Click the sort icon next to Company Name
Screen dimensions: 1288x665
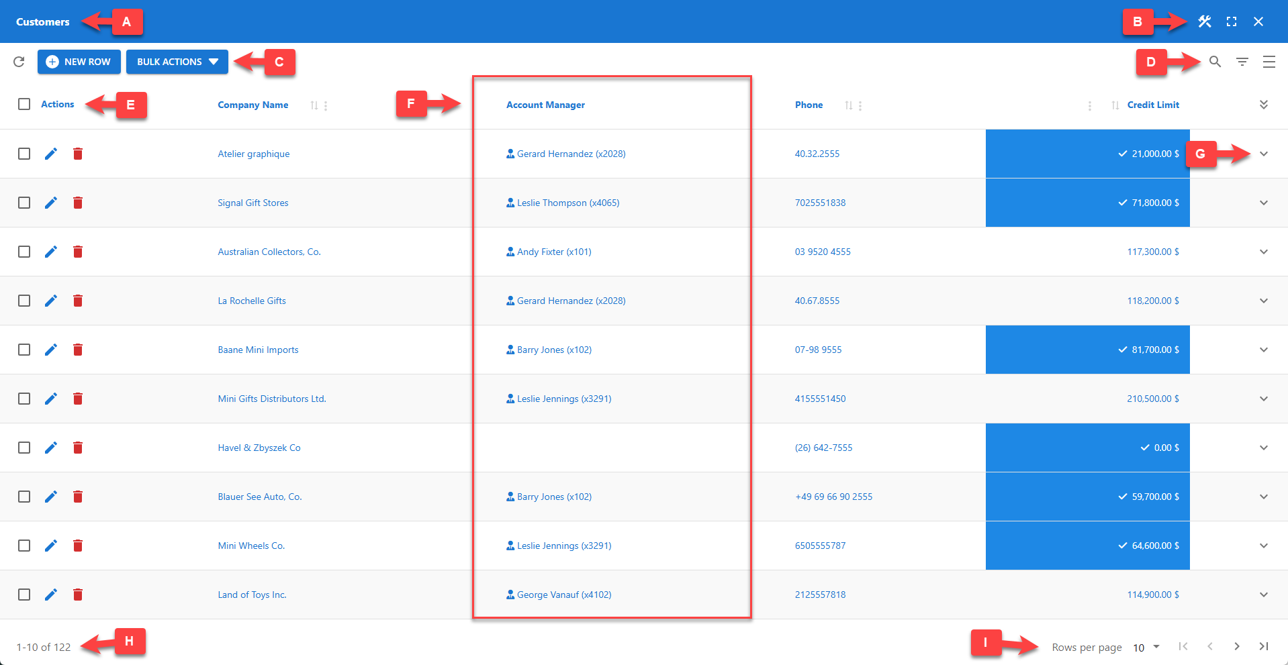point(314,105)
